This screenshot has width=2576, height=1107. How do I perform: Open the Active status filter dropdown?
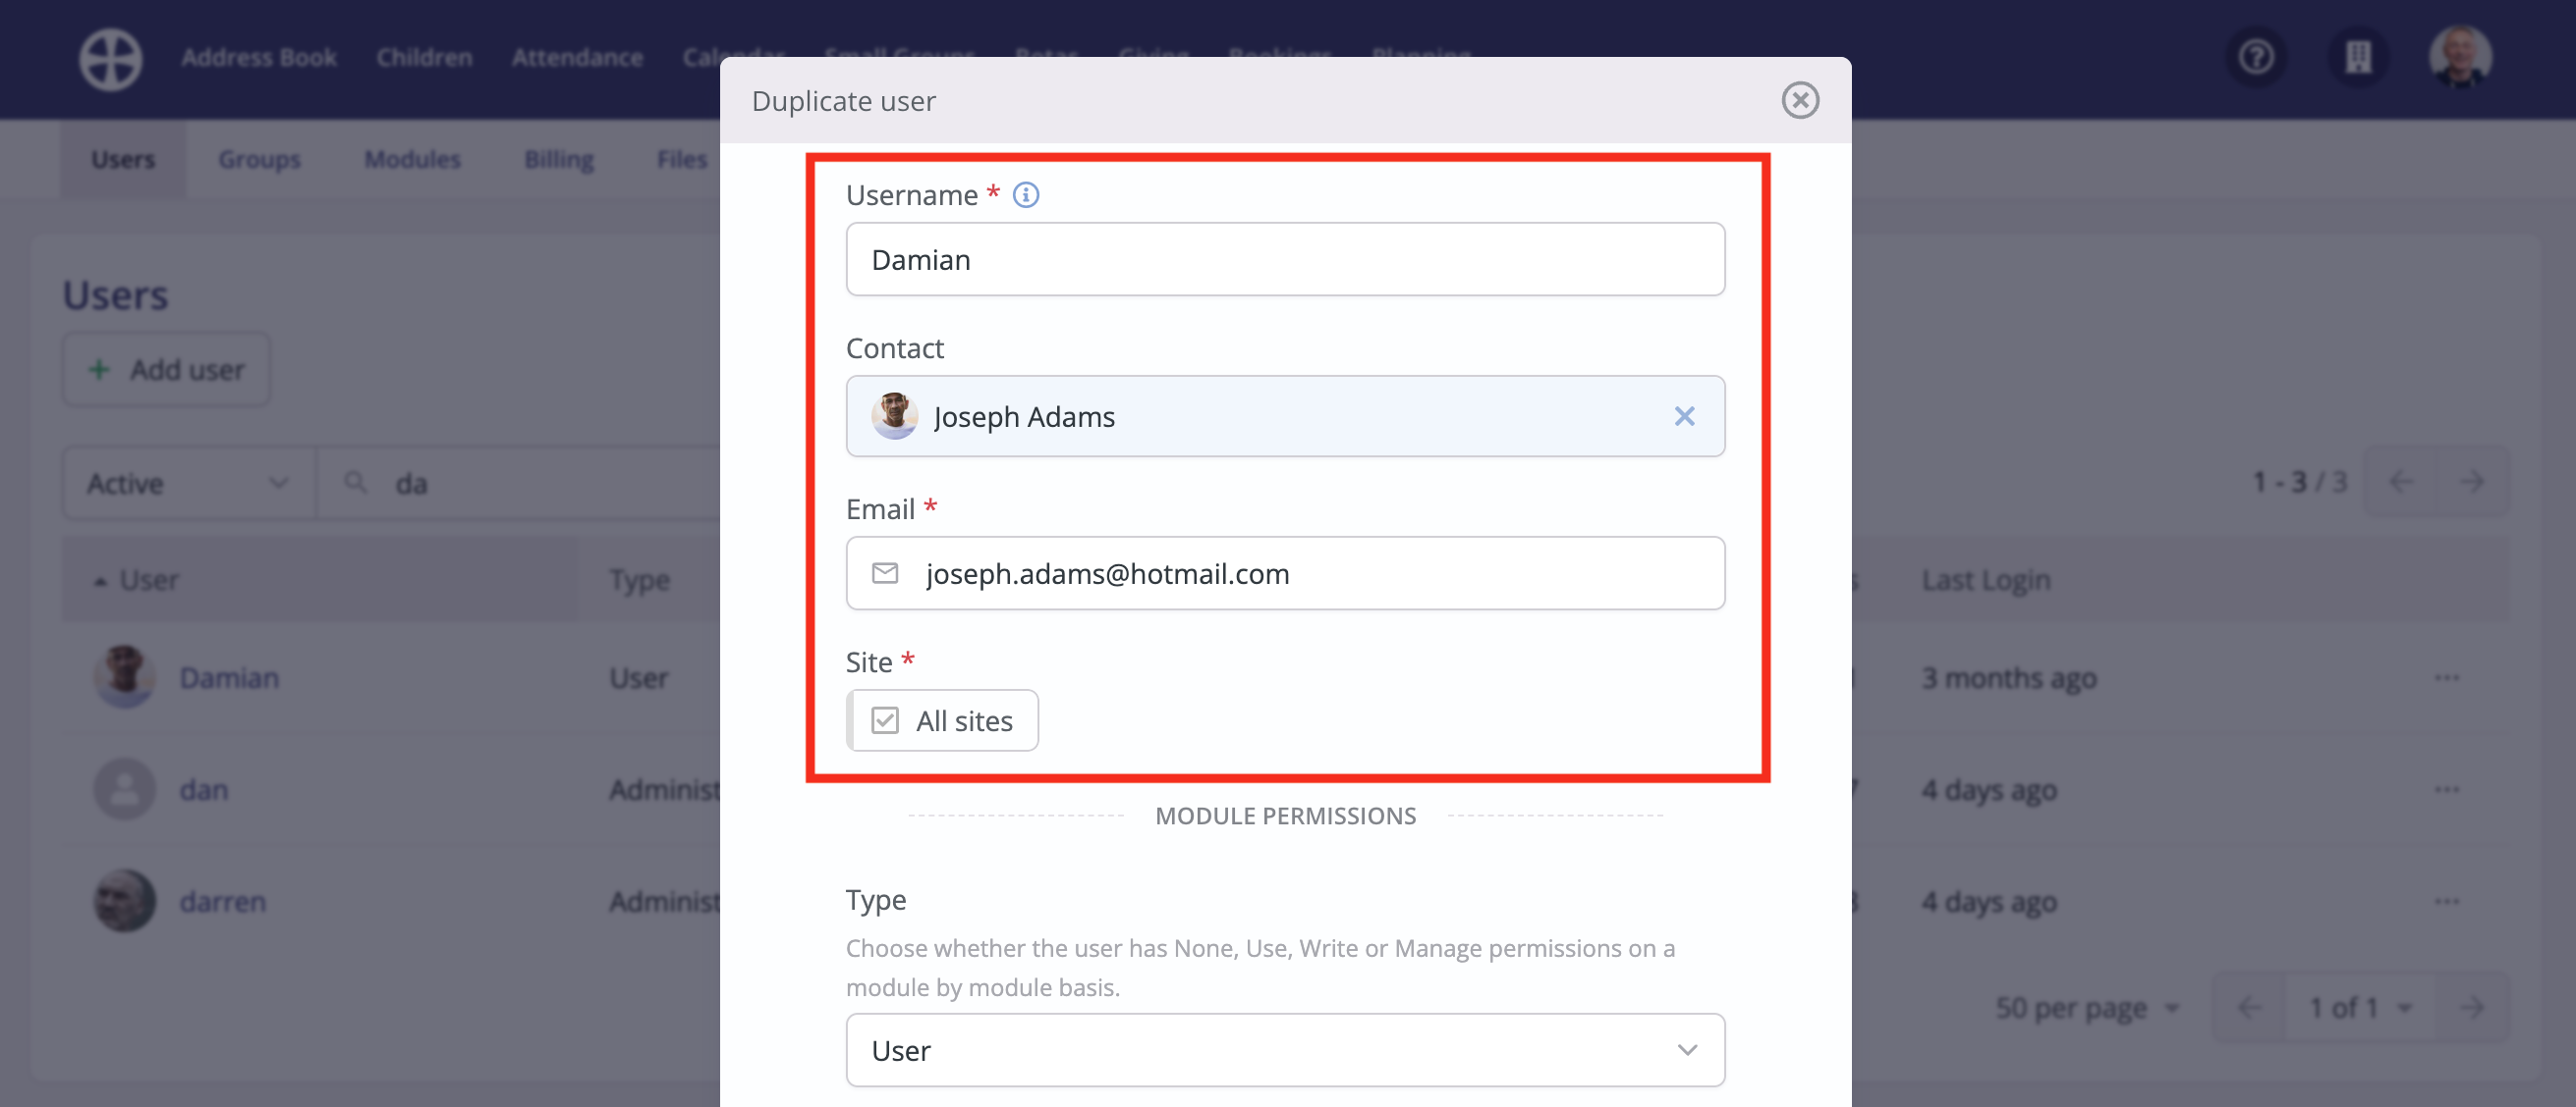pyautogui.click(x=186, y=483)
